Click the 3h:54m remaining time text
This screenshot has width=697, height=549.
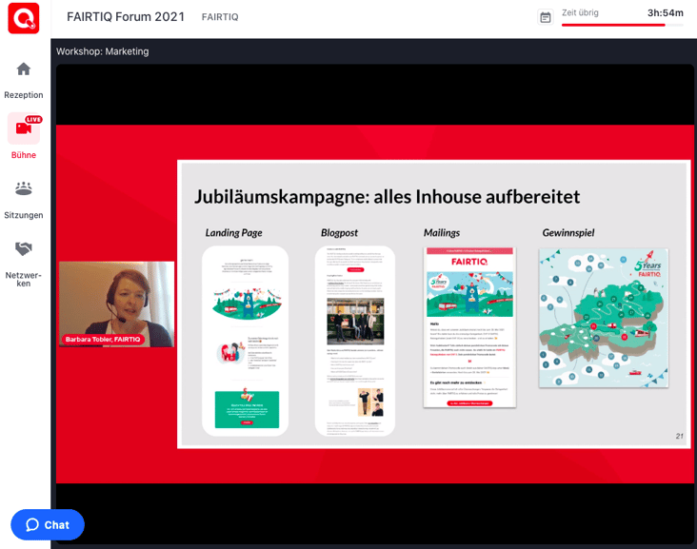point(665,13)
